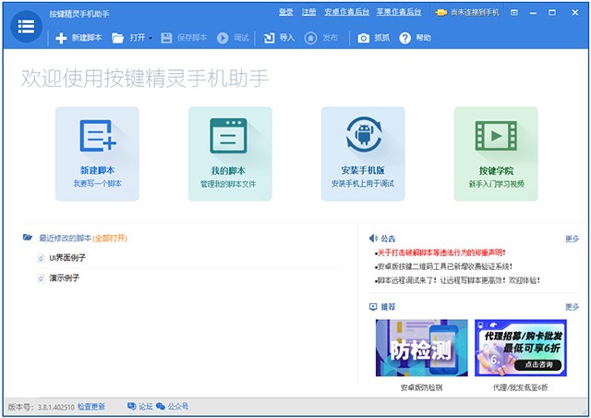This screenshot has width=591, height=418.
Task: Open the 按键学院 video tile
Action: click(x=496, y=154)
